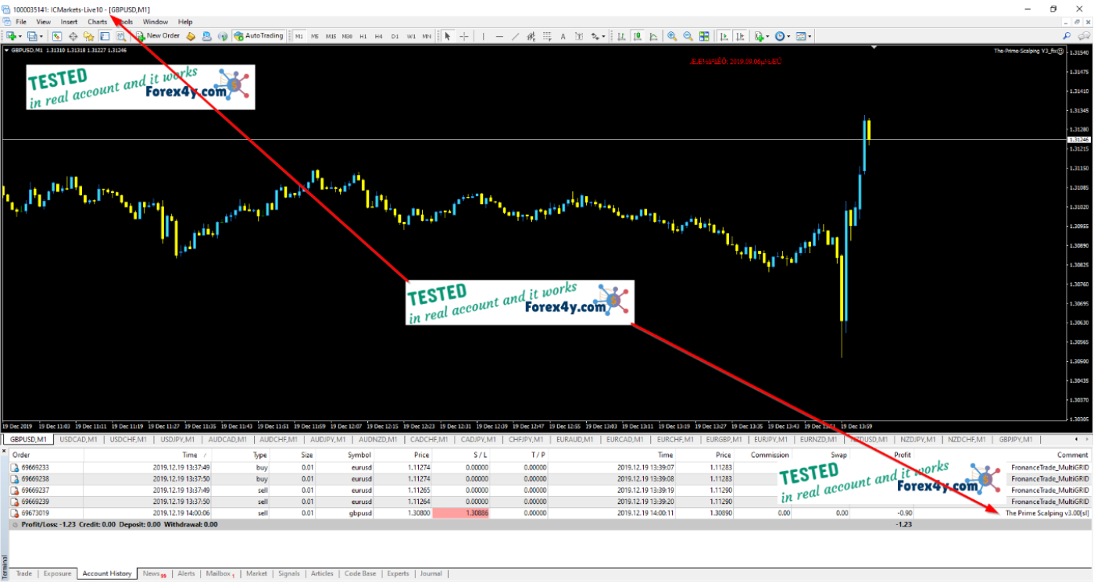1094x586 pixels.
Task: Zoom in on chart with magnifier plus
Action: click(x=671, y=36)
